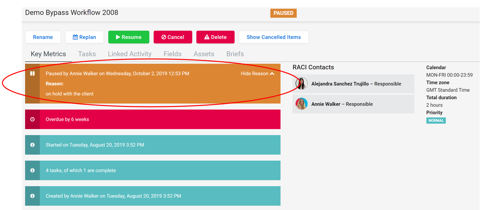Click 'Started on Tuesday, August 20, 2019' text

[x=95, y=145]
